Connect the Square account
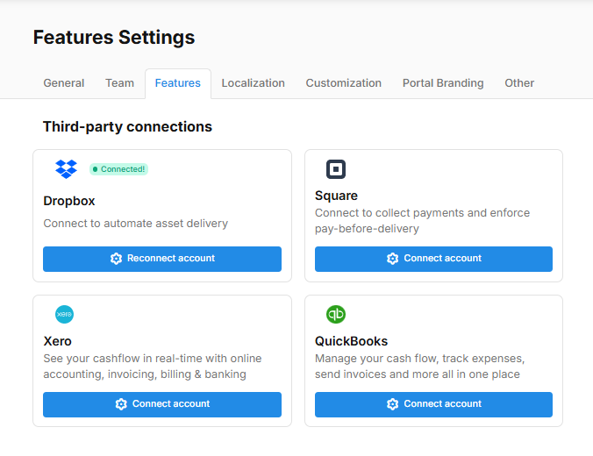This screenshot has width=593, height=456. 433,259
